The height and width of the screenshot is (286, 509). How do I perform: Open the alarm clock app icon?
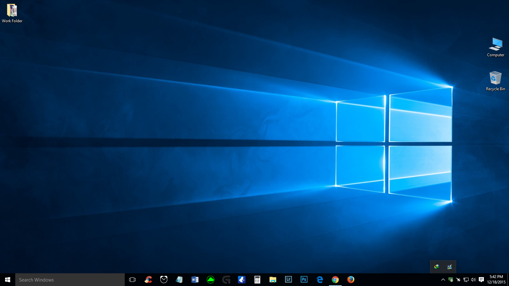[x=164, y=280]
